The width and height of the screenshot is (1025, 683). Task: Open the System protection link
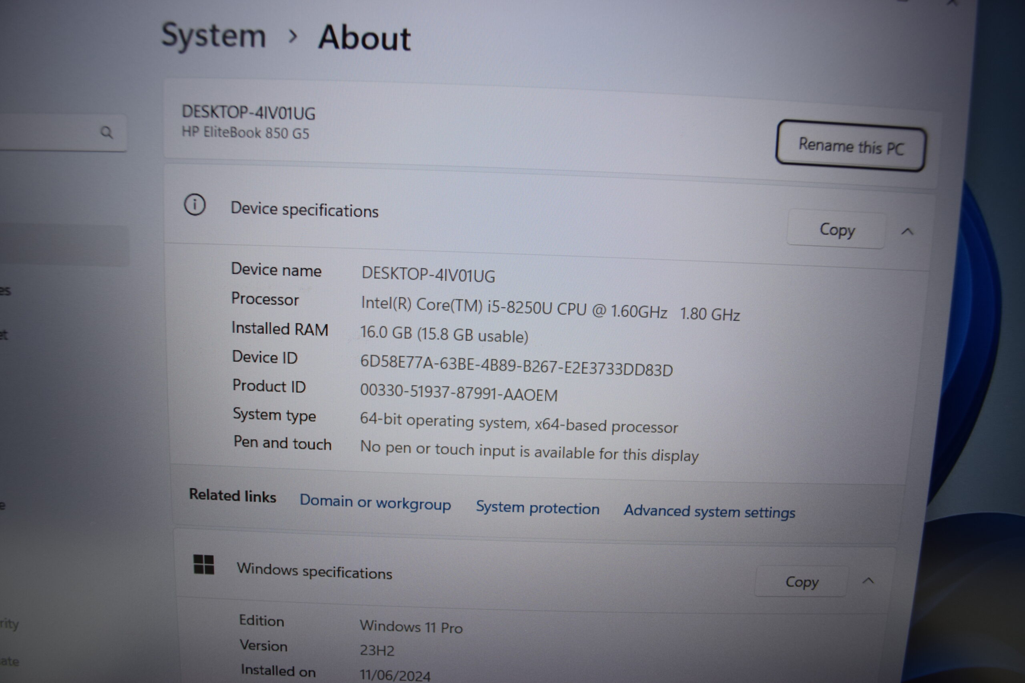pyautogui.click(x=537, y=508)
